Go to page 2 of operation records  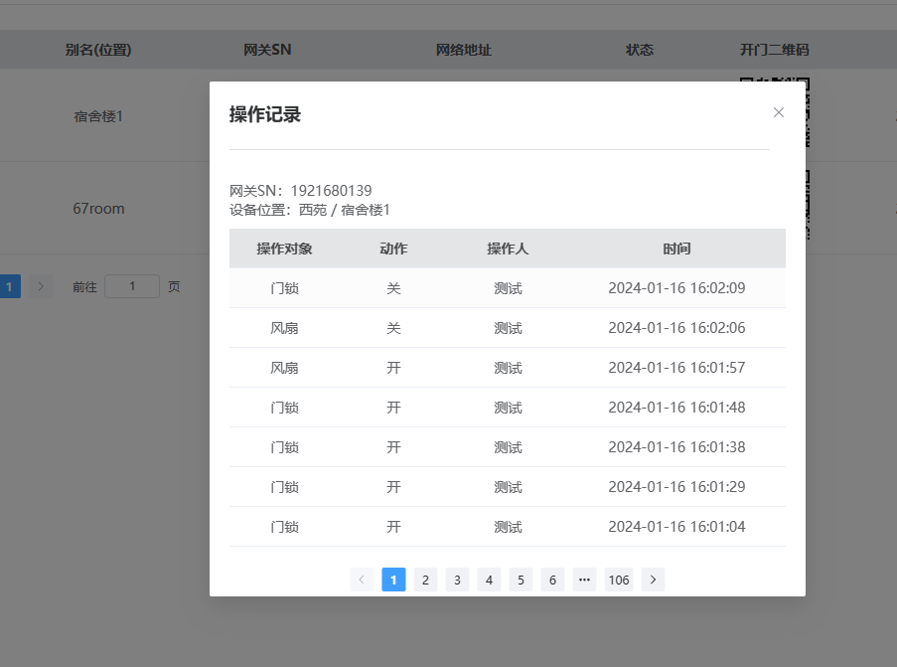coord(425,580)
